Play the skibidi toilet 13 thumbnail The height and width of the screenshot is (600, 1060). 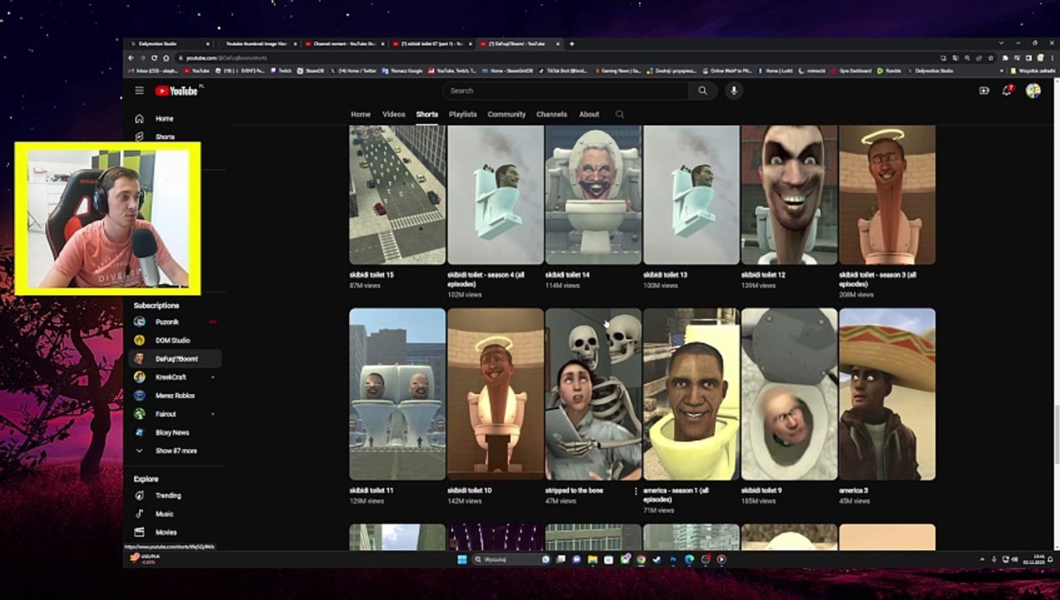(691, 195)
